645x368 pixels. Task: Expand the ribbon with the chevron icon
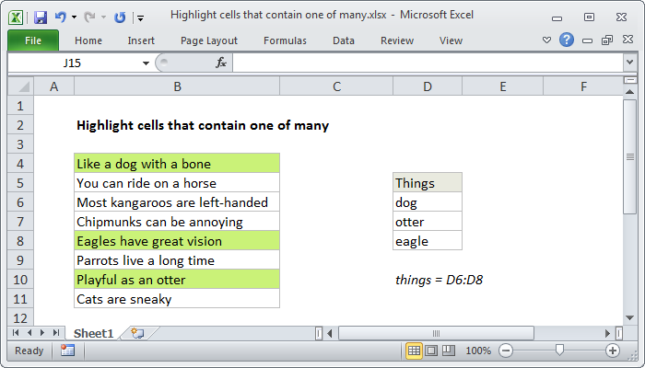(x=546, y=40)
